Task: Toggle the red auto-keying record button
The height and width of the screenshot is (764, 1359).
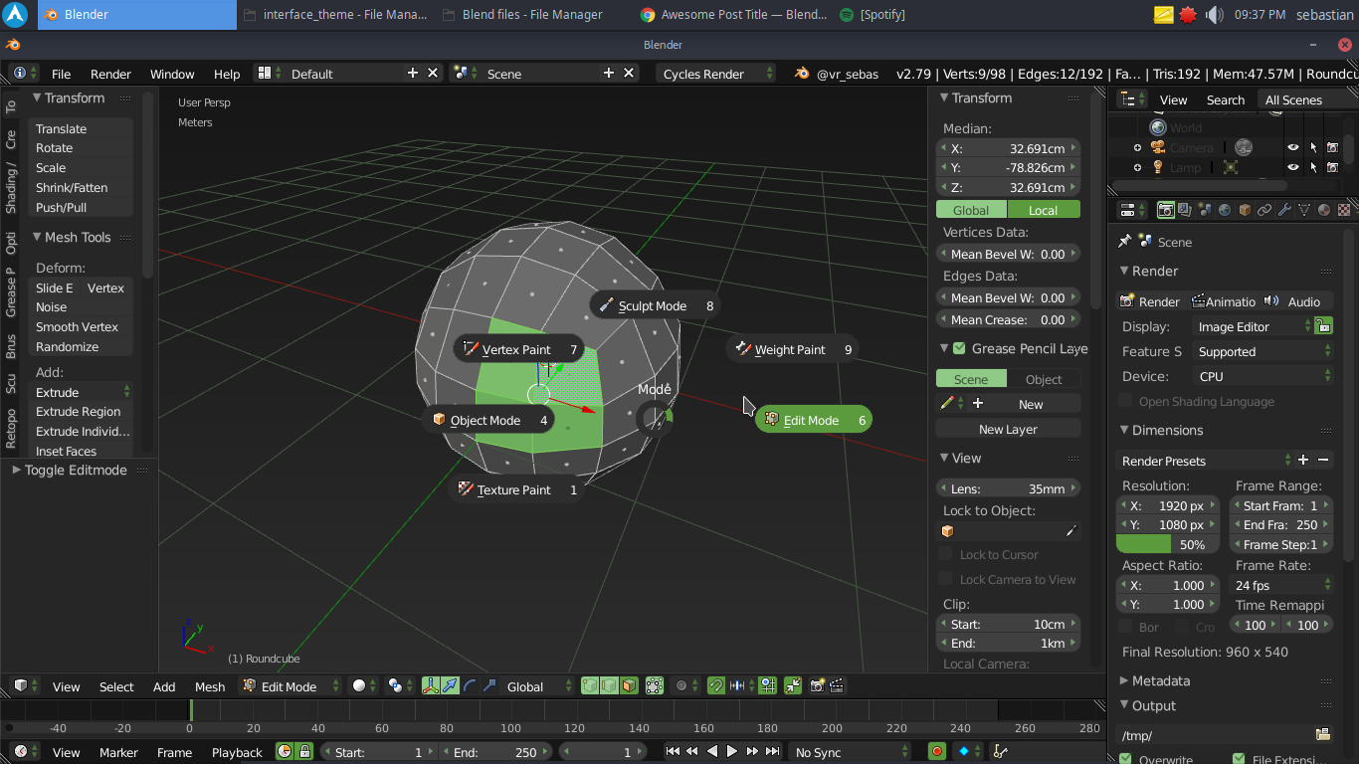Action: [936, 752]
